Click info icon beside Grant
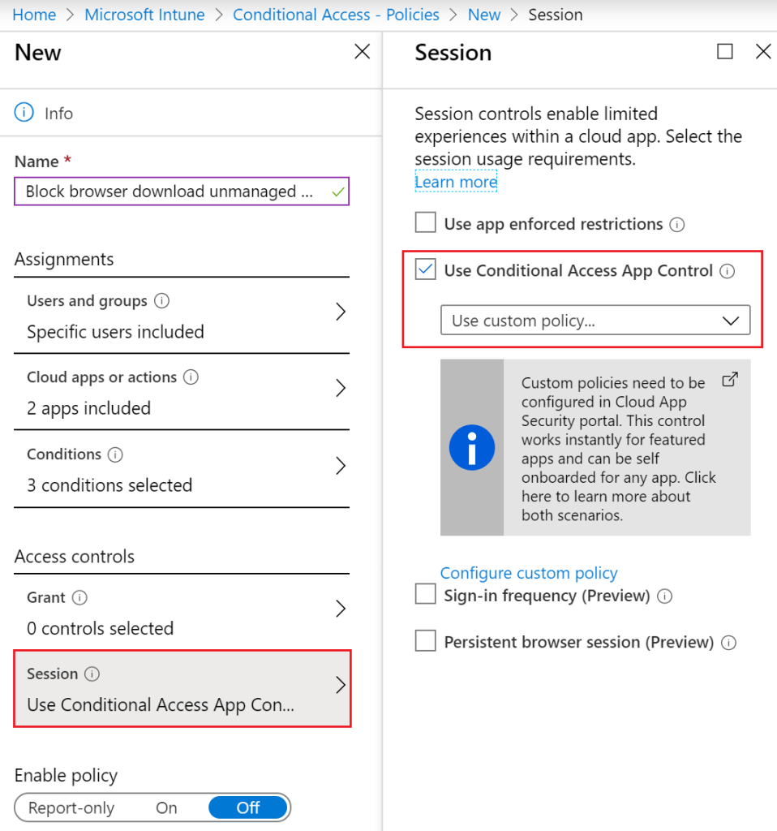Viewport: 777px width, 831px height. (x=79, y=598)
